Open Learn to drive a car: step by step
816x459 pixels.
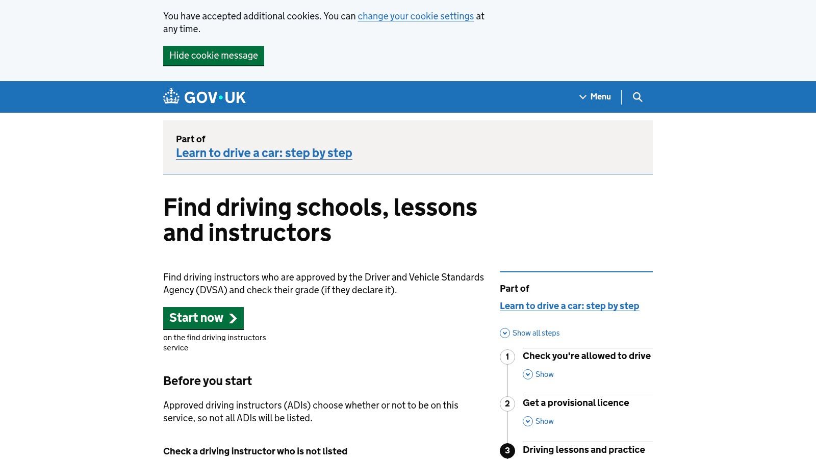[x=264, y=152]
